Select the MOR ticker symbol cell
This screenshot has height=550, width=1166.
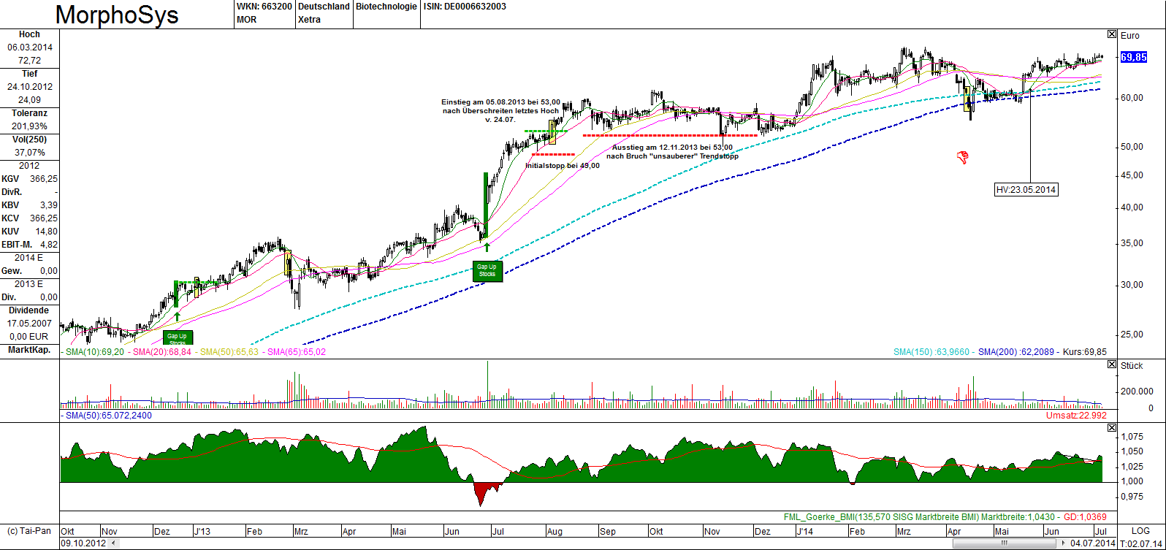[x=247, y=20]
